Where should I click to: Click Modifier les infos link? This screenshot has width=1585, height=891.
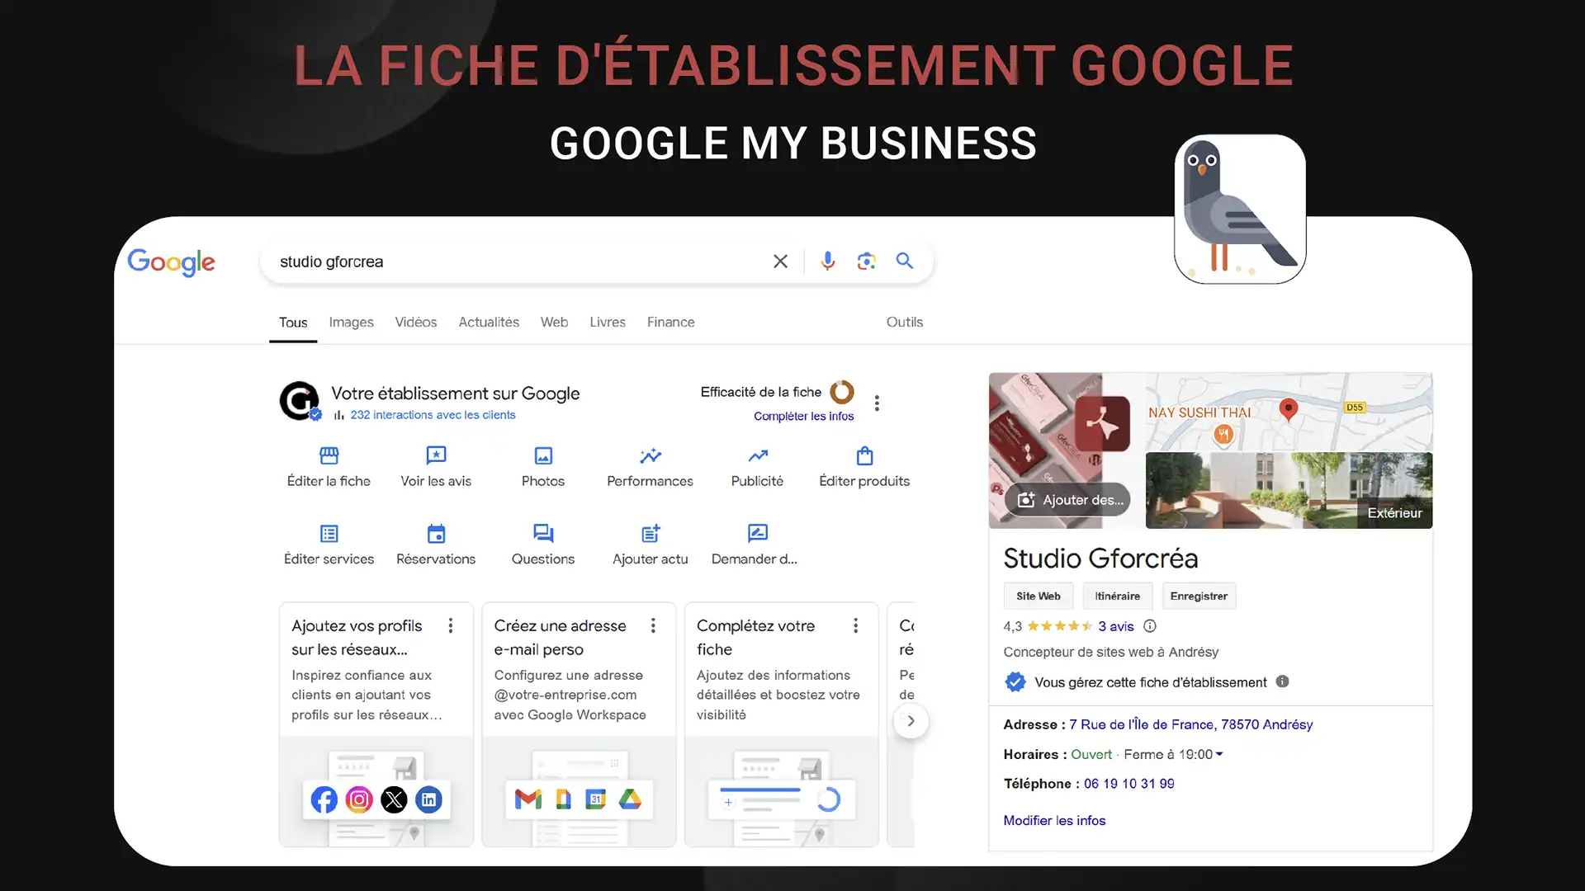point(1054,820)
